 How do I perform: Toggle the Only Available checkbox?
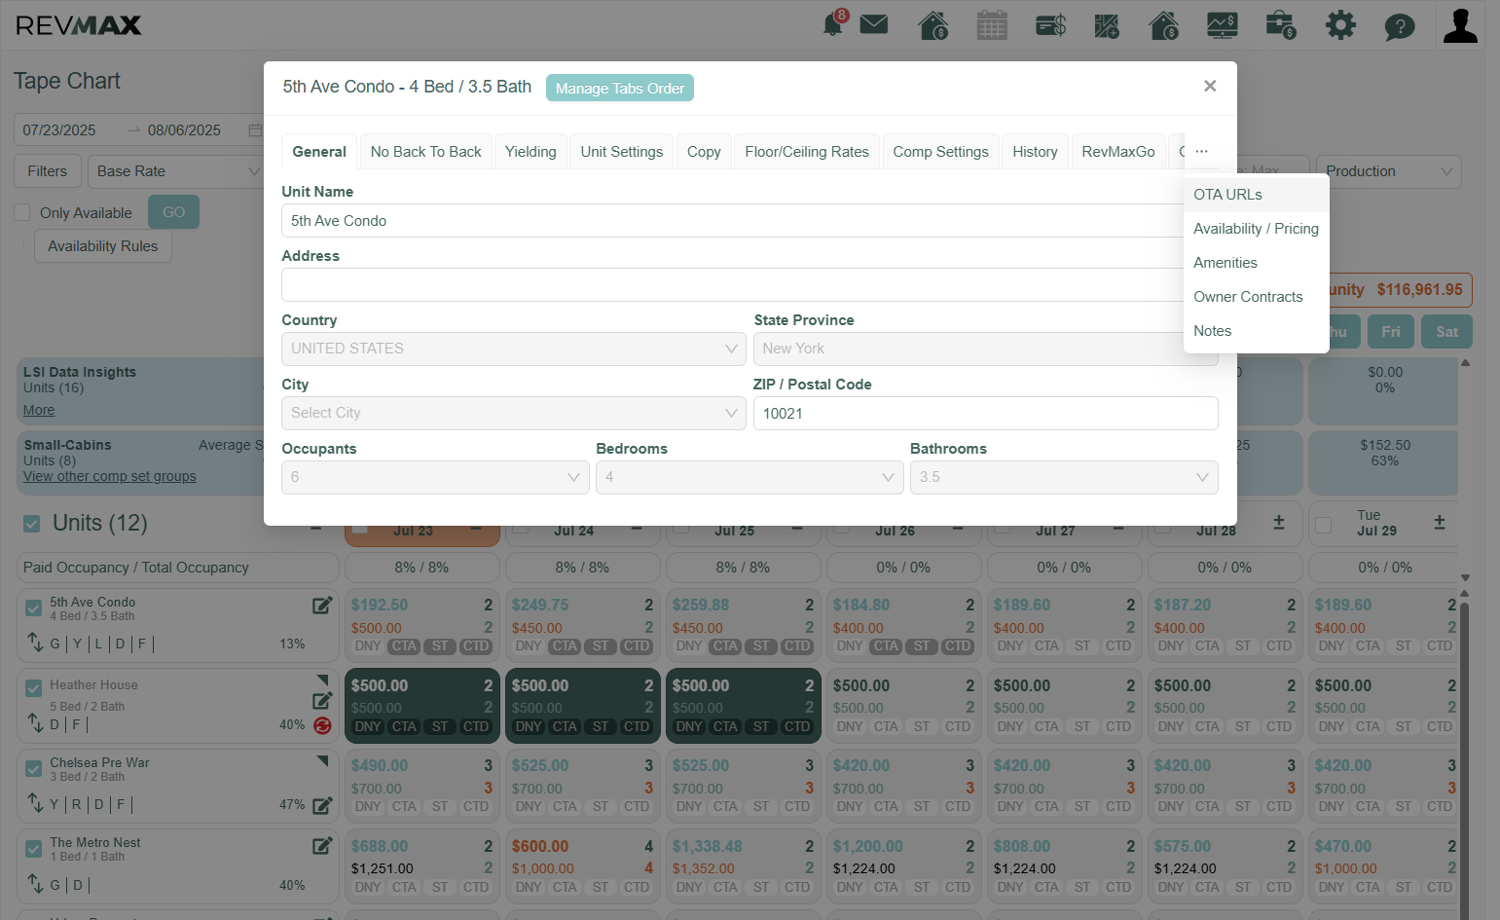pos(22,212)
